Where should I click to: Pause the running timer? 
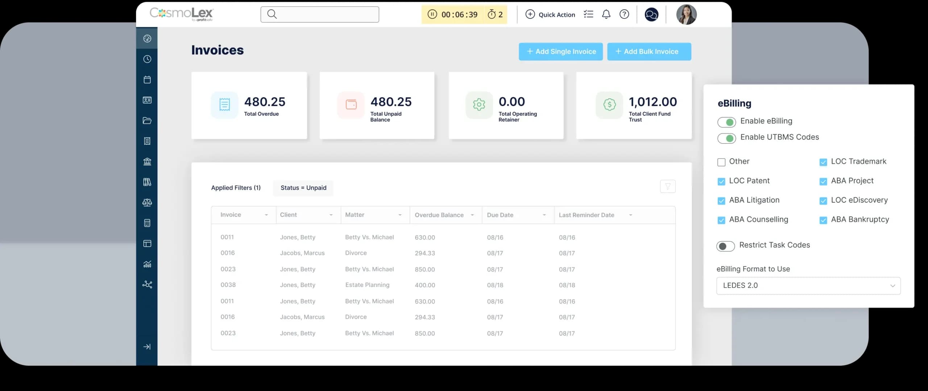pyautogui.click(x=432, y=15)
